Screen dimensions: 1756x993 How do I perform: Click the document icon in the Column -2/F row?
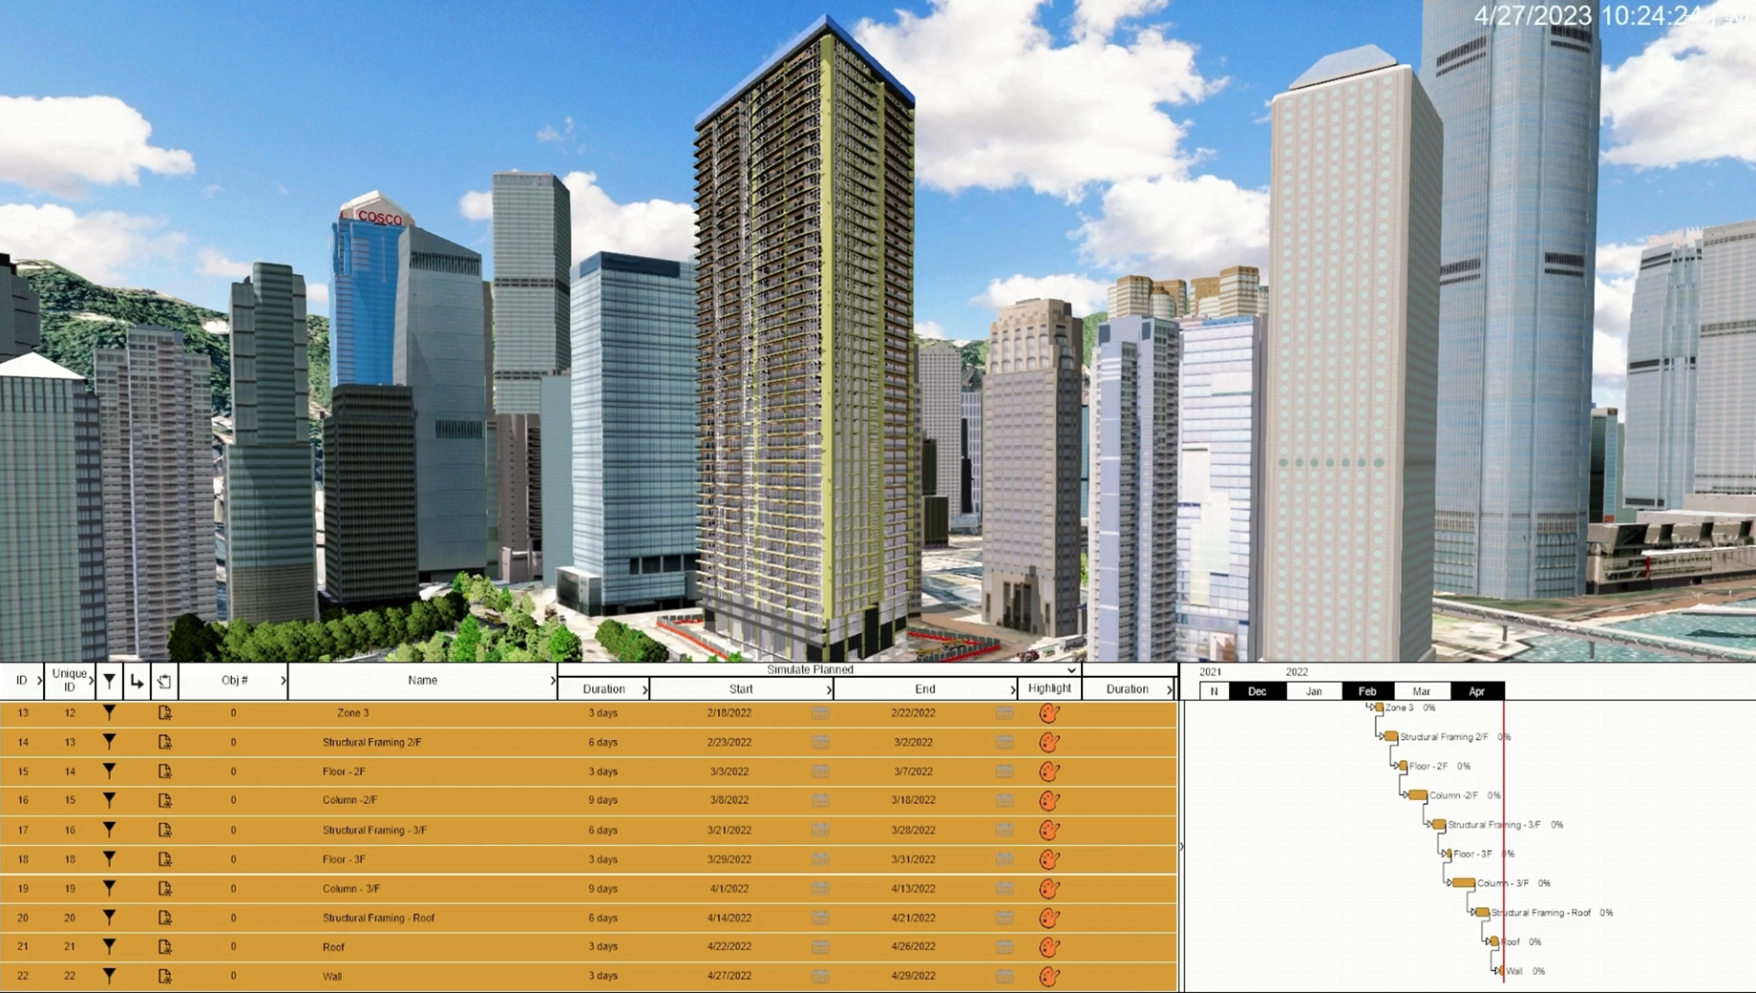pyautogui.click(x=164, y=800)
